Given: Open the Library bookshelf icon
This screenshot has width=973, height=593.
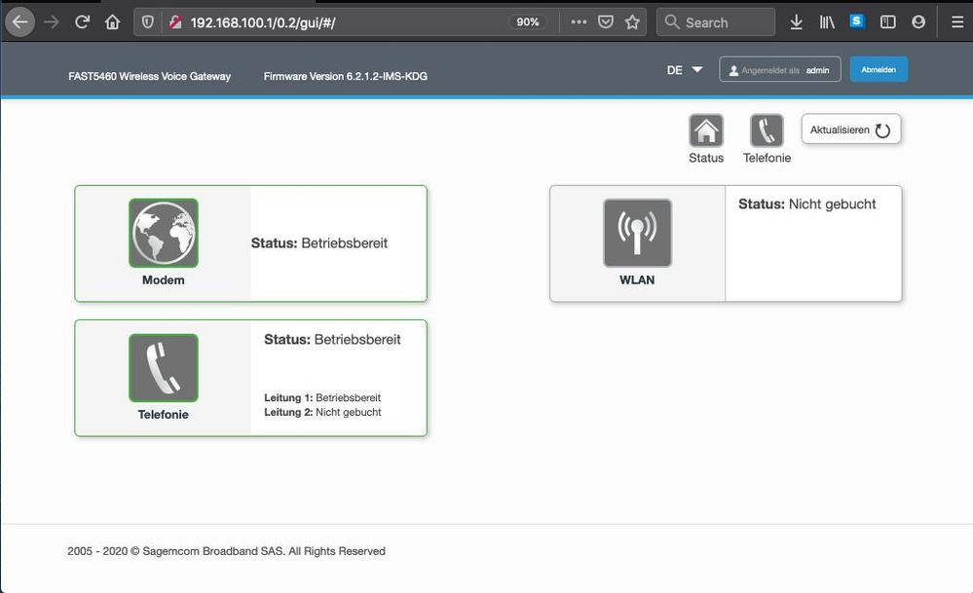Looking at the screenshot, I should 827,22.
